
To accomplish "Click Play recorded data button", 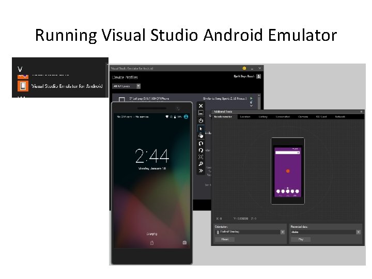I will 301,239.
